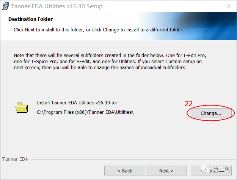Click the Tanner EDA label at bottom left
The height and width of the screenshot is (180, 237).
(x=15, y=159)
